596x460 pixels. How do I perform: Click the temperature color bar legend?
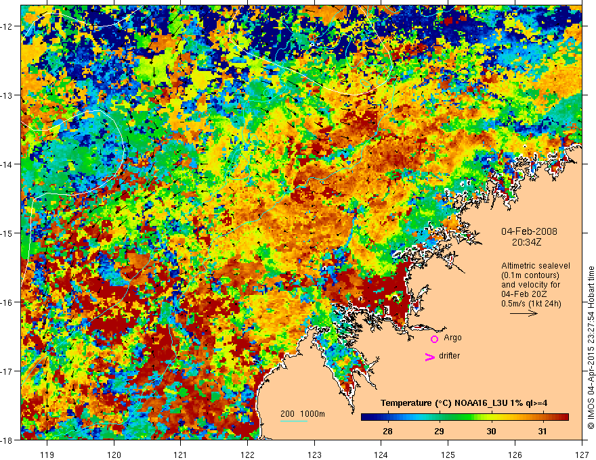point(465,417)
